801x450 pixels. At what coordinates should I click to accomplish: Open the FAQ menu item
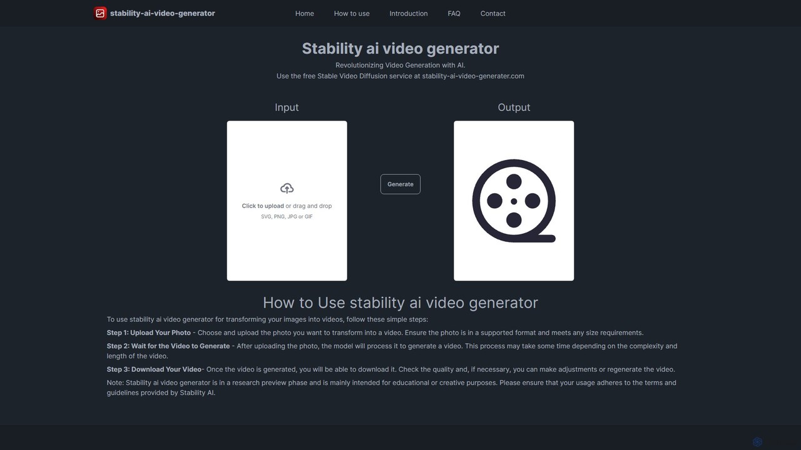(454, 13)
